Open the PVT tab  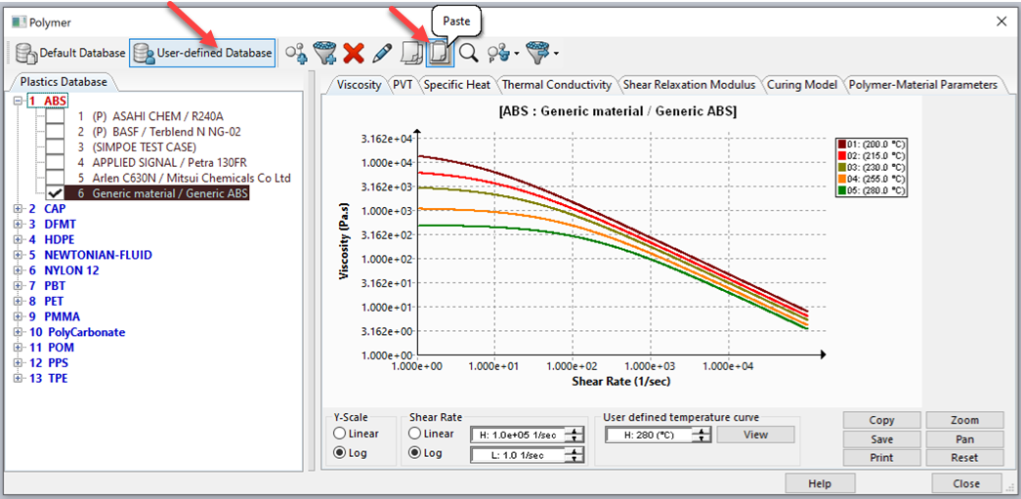pos(402,85)
